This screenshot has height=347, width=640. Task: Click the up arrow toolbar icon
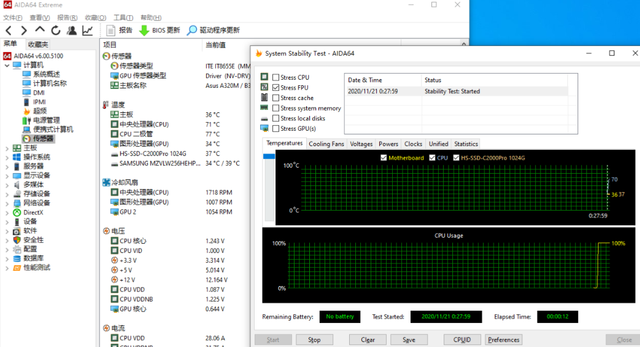(x=40, y=30)
